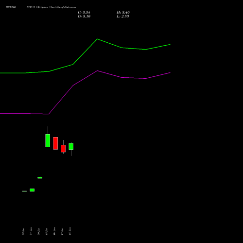Select the first flat green candle on the left
Image resolution: width=243 pixels, height=243 pixels.
(24, 191)
